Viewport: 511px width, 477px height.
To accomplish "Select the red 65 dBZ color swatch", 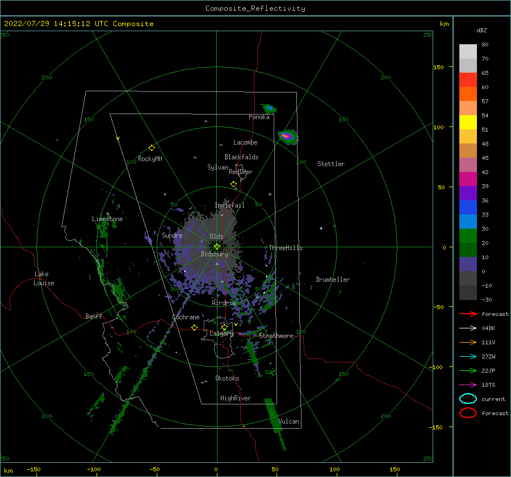I will coord(468,80).
